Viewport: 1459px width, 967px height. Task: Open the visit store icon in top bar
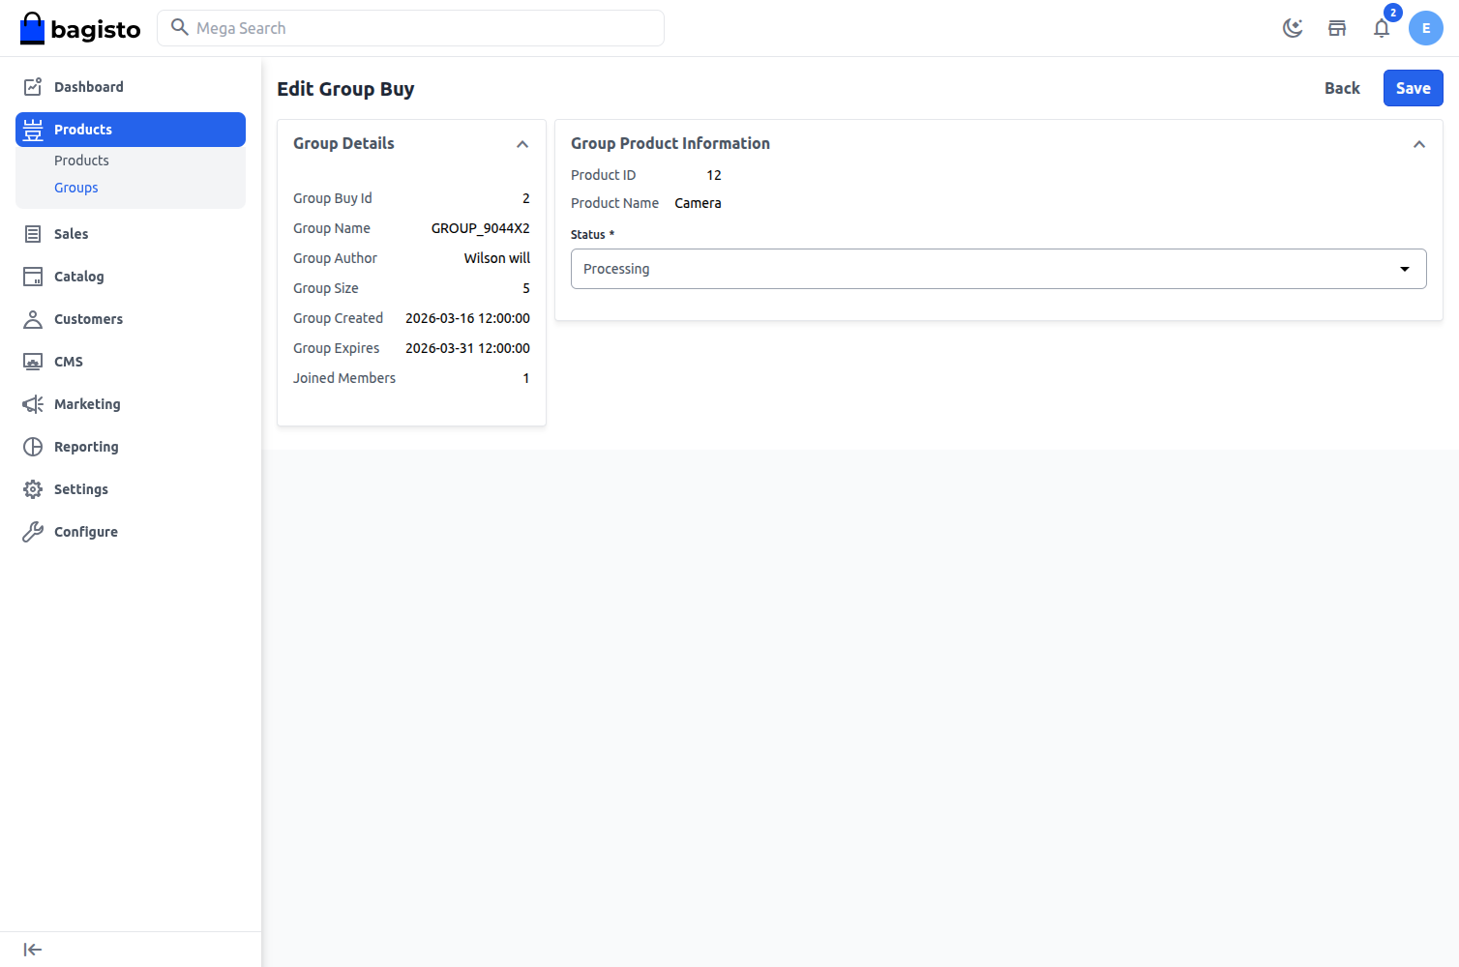point(1337,28)
